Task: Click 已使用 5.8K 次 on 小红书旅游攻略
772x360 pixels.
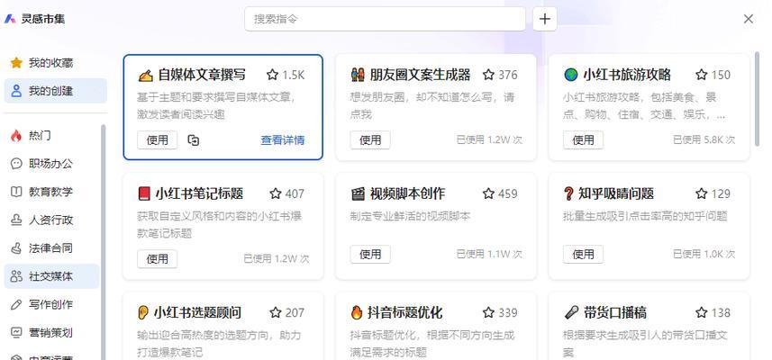Action: coord(704,140)
